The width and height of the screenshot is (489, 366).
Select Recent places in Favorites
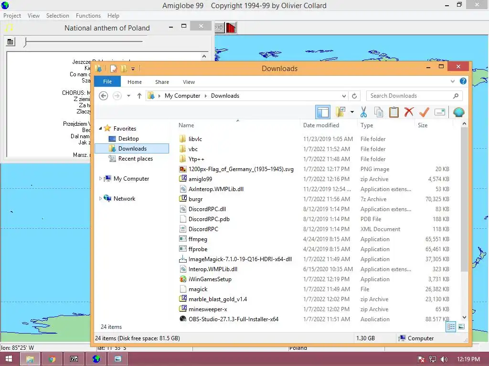[135, 159]
